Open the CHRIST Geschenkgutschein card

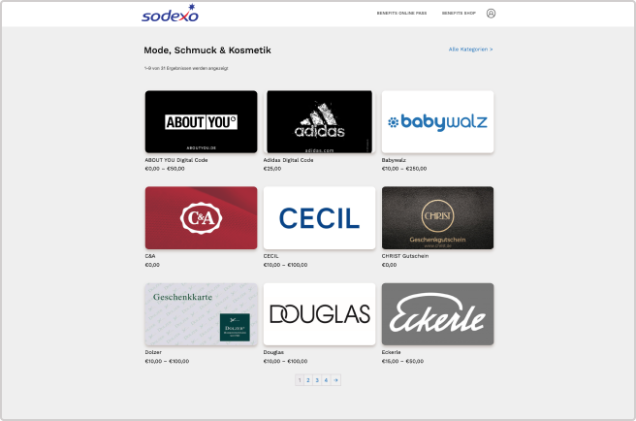(437, 218)
